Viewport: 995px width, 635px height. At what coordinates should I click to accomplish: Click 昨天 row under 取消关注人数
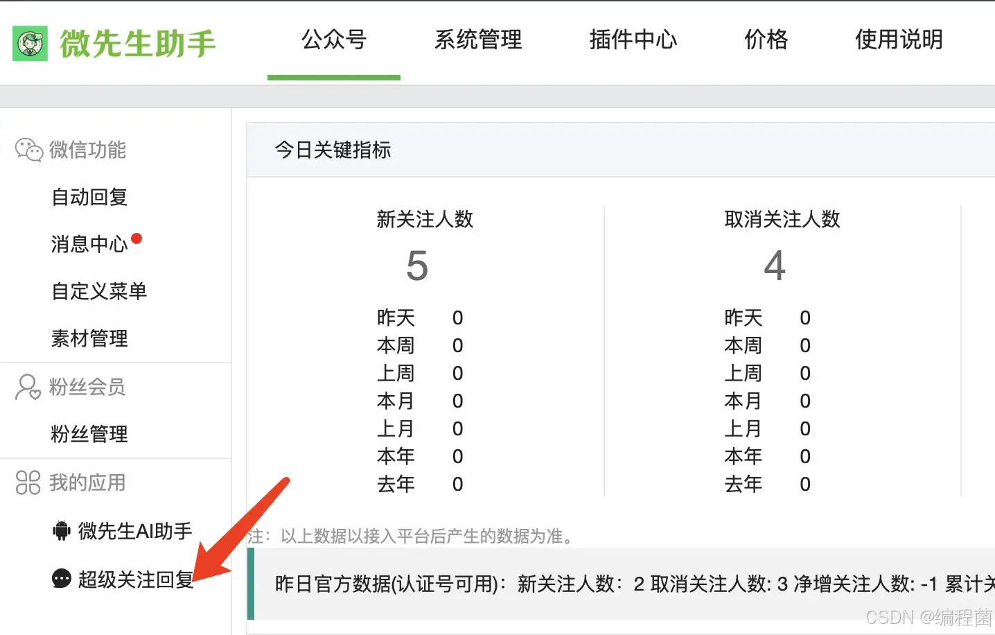[x=768, y=317]
